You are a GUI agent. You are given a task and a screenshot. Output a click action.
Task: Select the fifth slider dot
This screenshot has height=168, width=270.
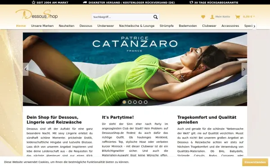point(146,102)
